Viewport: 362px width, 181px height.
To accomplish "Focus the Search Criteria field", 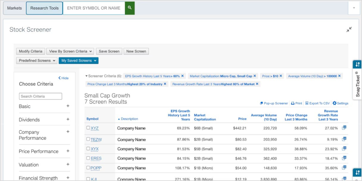I will coord(41,96).
